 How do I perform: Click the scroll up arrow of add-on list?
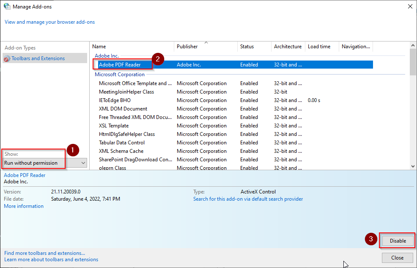click(x=413, y=45)
